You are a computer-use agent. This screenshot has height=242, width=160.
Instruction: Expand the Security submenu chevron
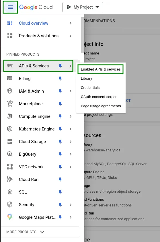71,205
